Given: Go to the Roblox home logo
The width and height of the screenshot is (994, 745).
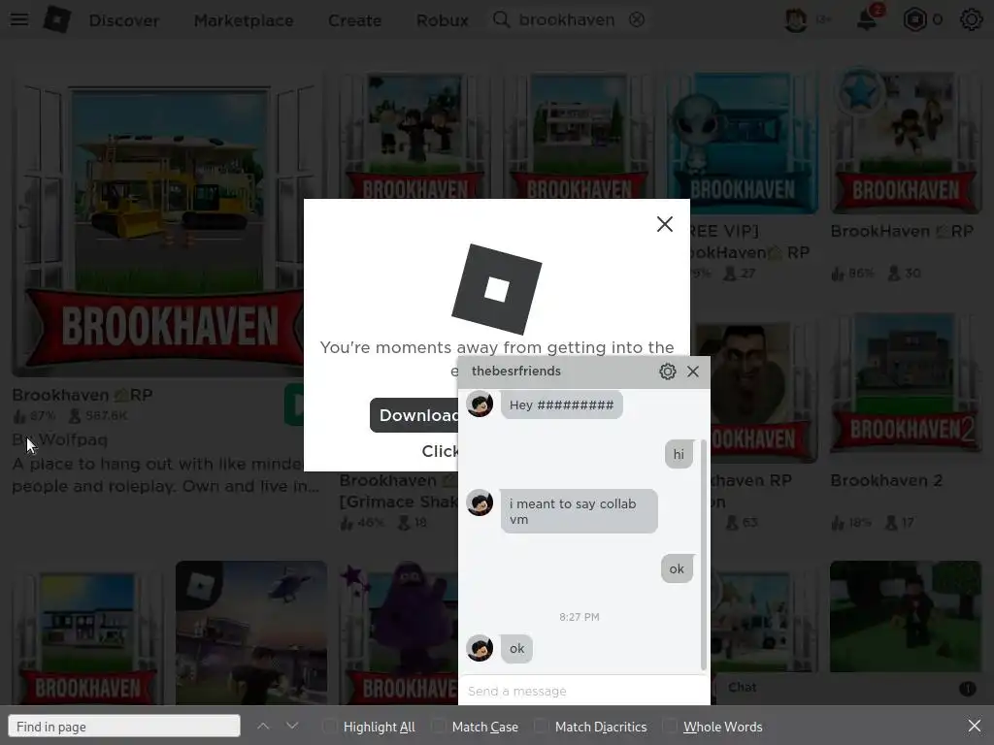Looking at the screenshot, I should coord(57,19).
